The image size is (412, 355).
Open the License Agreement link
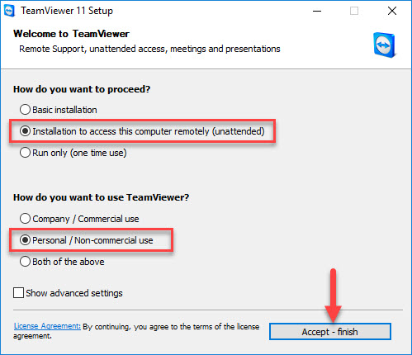pyautogui.click(x=47, y=326)
